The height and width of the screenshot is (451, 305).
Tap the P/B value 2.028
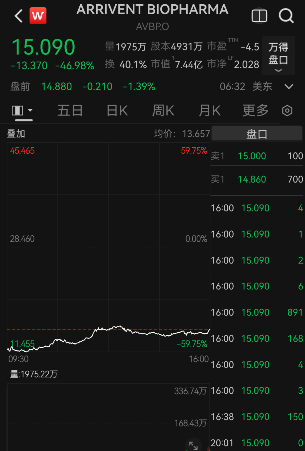(x=247, y=65)
